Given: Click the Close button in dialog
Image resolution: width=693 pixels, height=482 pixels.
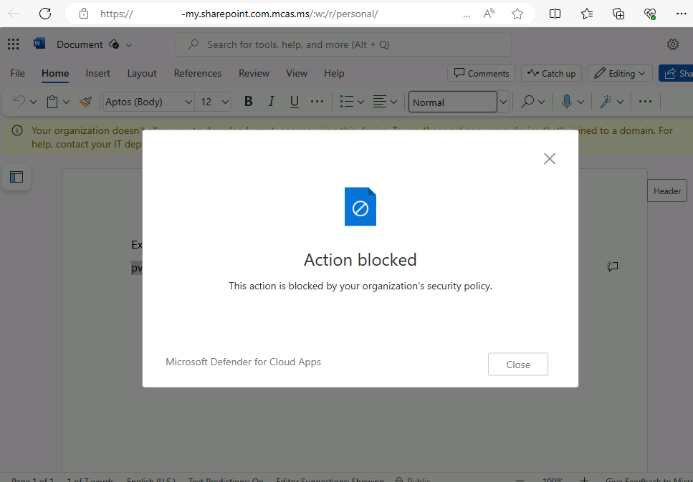Looking at the screenshot, I should (518, 365).
